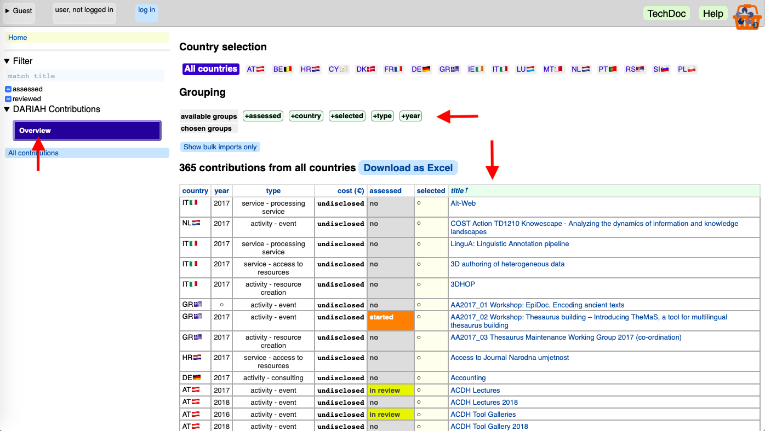Open AA2017_01 Workshop: EpiDoc link
Image resolution: width=765 pixels, height=431 pixels.
(x=537, y=305)
